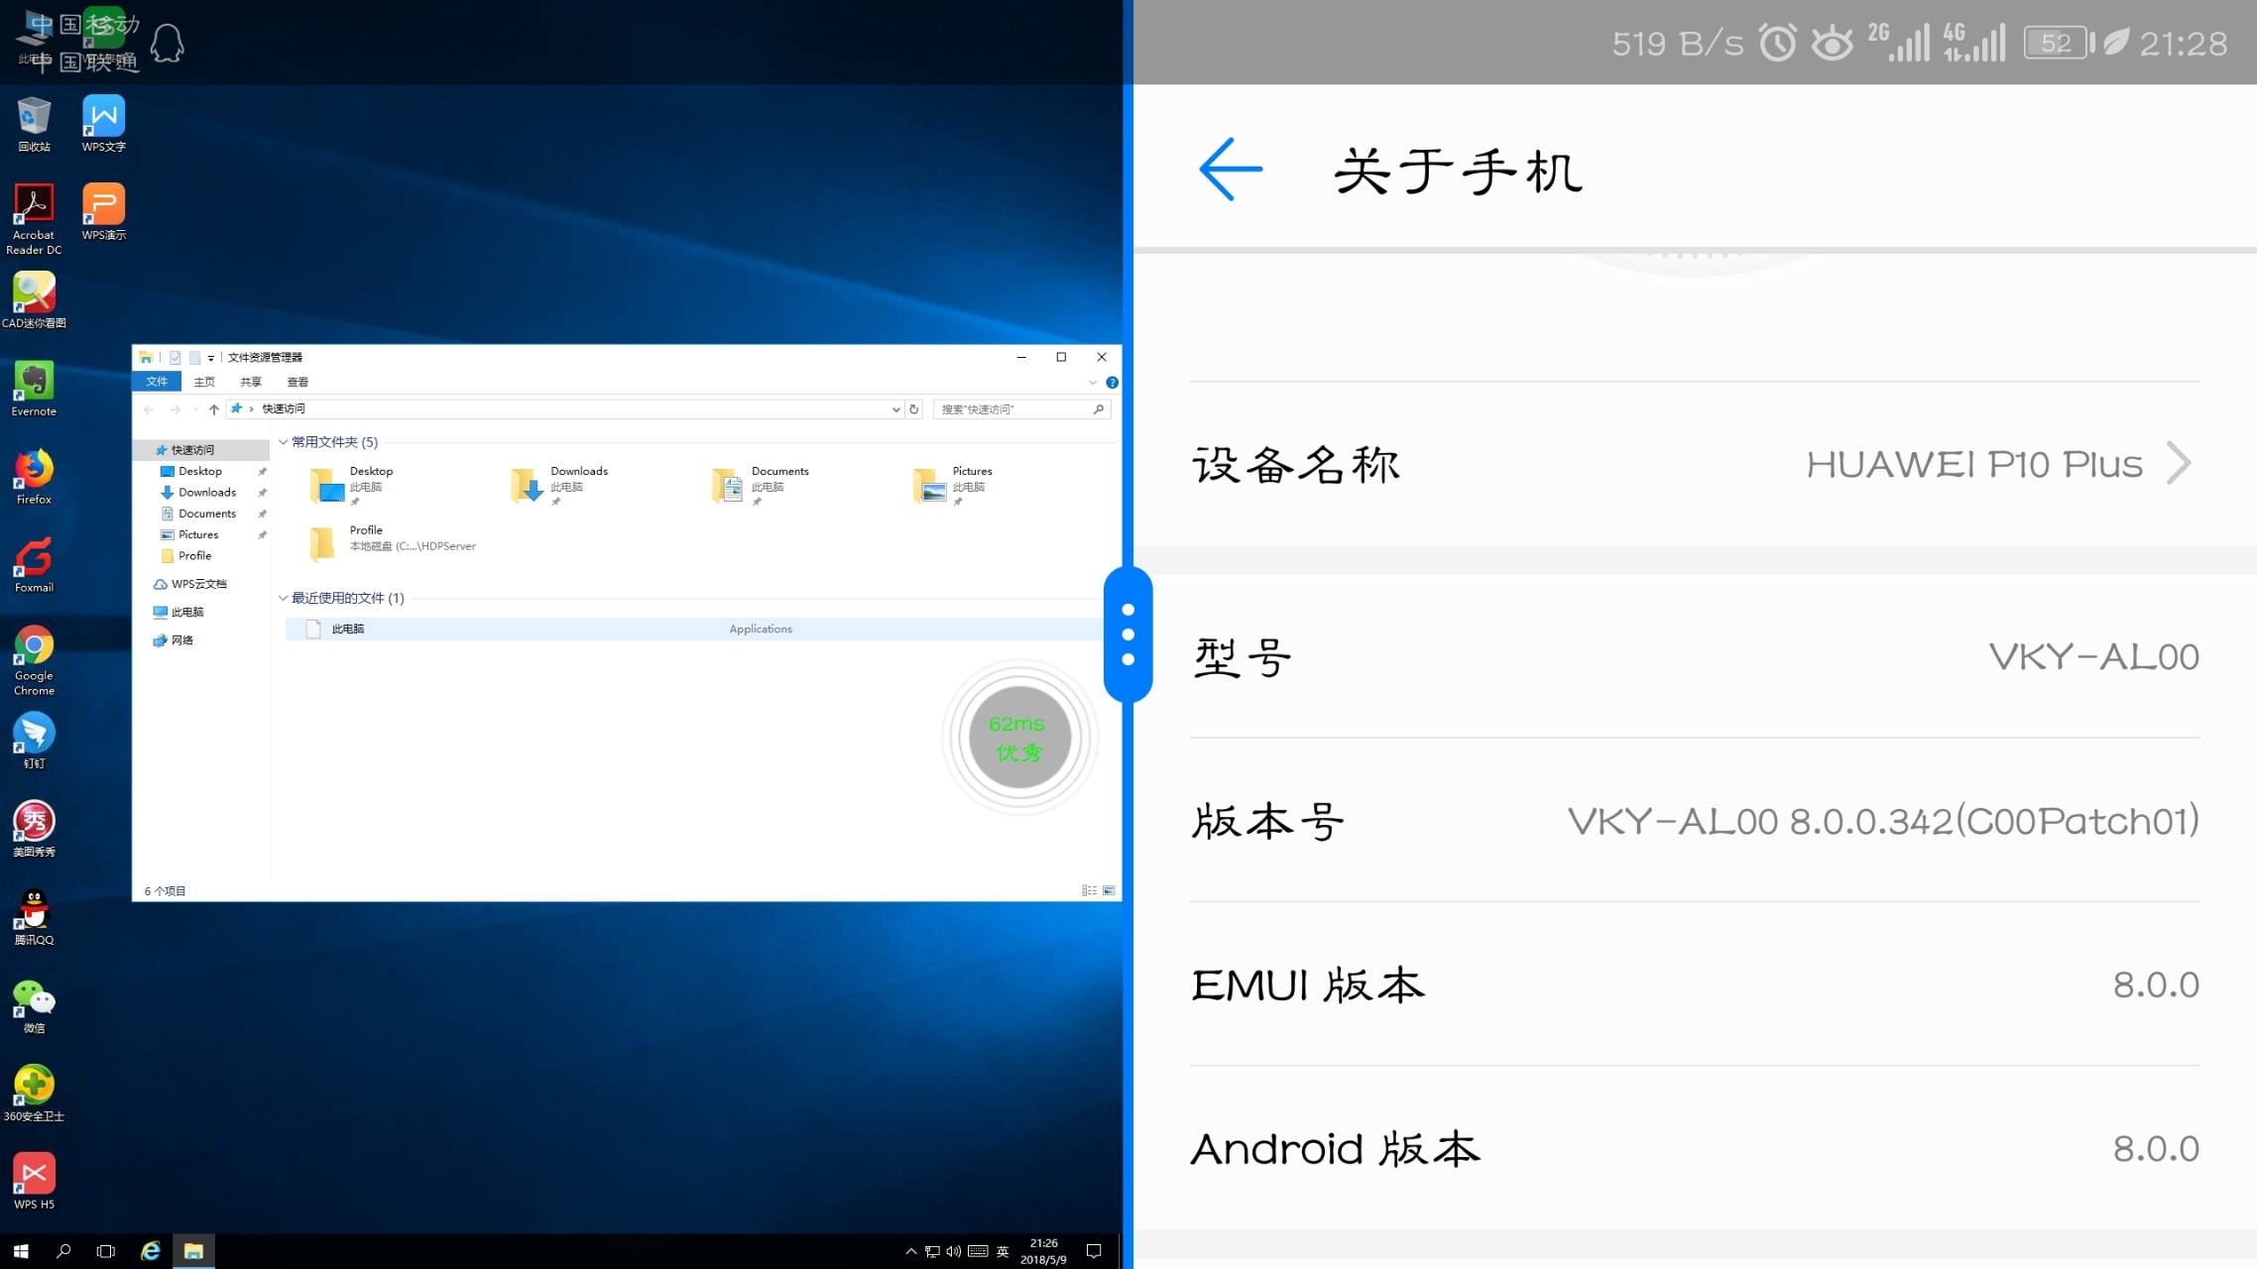Viewport: 2257px width, 1269px height.
Task: Open the address bar history dropdown
Action: [x=895, y=409]
